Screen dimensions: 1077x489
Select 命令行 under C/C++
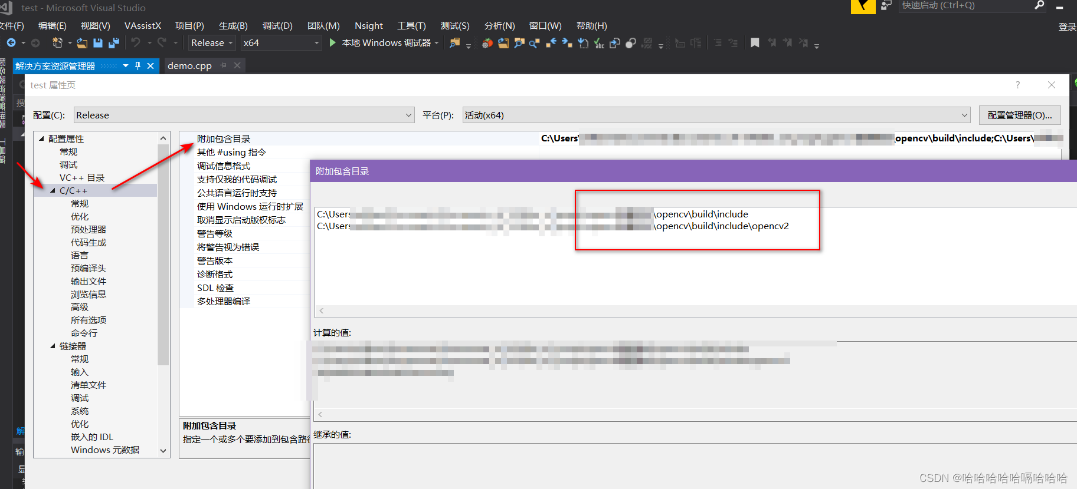click(x=84, y=333)
